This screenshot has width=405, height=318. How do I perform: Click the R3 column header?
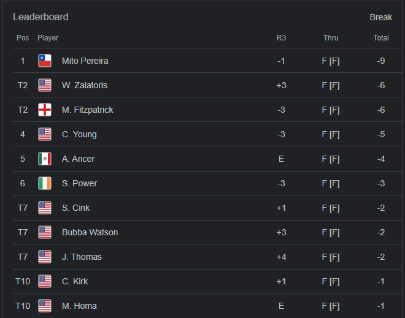click(281, 38)
